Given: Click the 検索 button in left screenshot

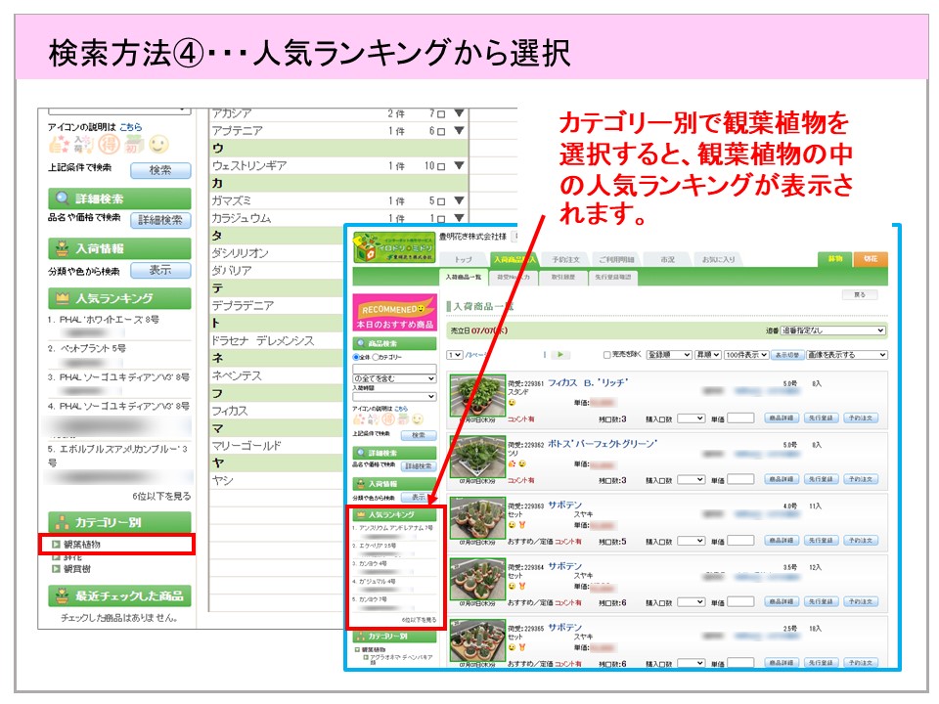Looking at the screenshot, I should [160, 170].
